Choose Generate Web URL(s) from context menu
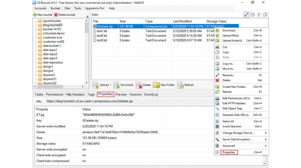 (x=236, y=115)
